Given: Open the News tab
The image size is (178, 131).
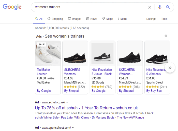Looking at the screenshot, I should (92, 19).
